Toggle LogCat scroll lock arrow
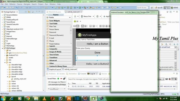180x101 pixels. click(x=176, y=79)
